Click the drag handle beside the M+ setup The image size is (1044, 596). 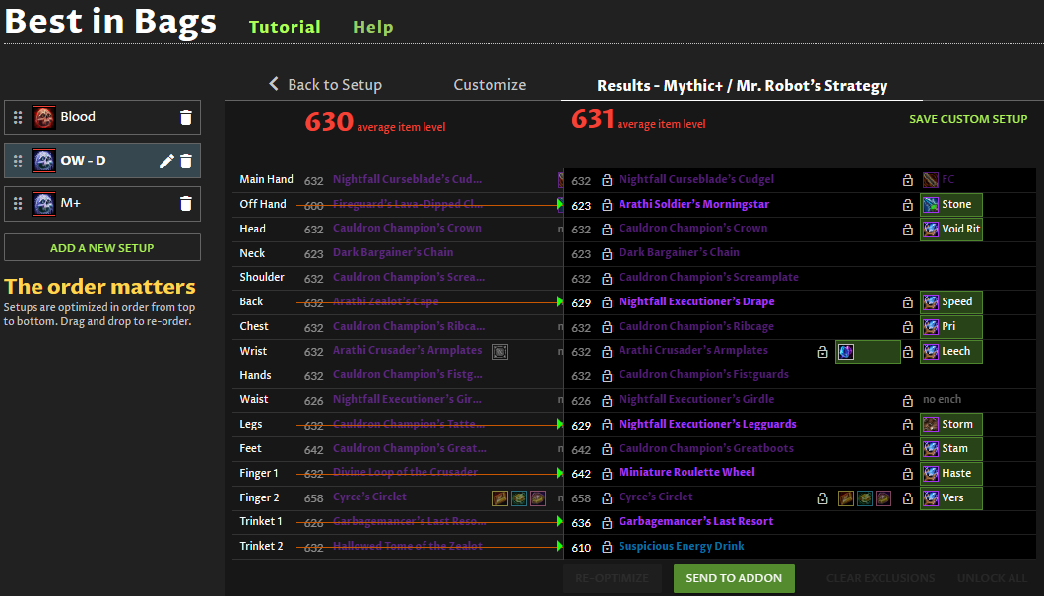tap(18, 204)
